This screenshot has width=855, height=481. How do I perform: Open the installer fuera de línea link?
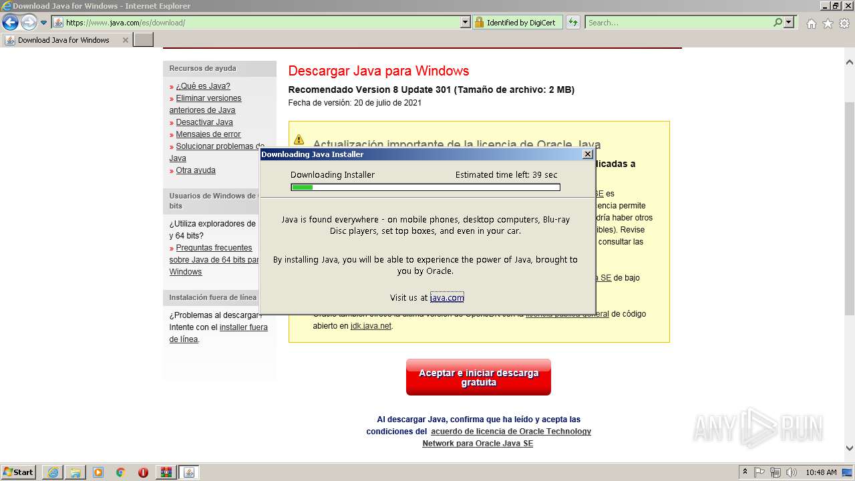[x=218, y=333]
